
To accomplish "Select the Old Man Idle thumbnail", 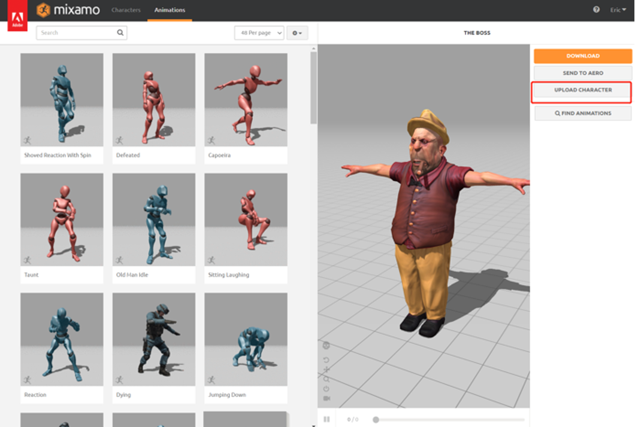I will click(x=154, y=219).
